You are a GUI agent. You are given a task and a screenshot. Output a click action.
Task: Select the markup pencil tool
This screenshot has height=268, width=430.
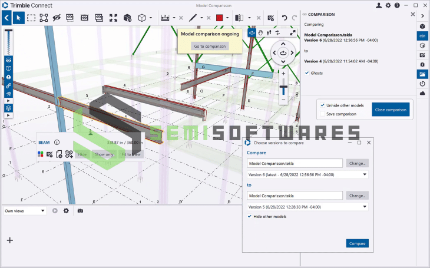coord(193,18)
